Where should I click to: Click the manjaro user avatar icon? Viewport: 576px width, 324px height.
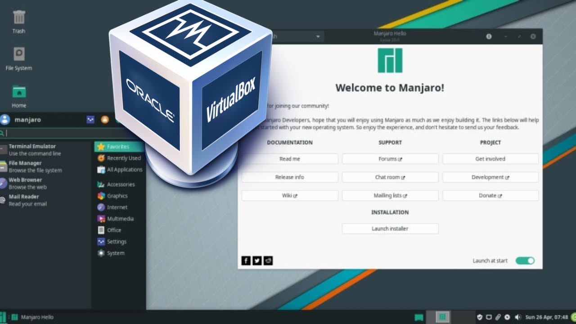tap(5, 120)
